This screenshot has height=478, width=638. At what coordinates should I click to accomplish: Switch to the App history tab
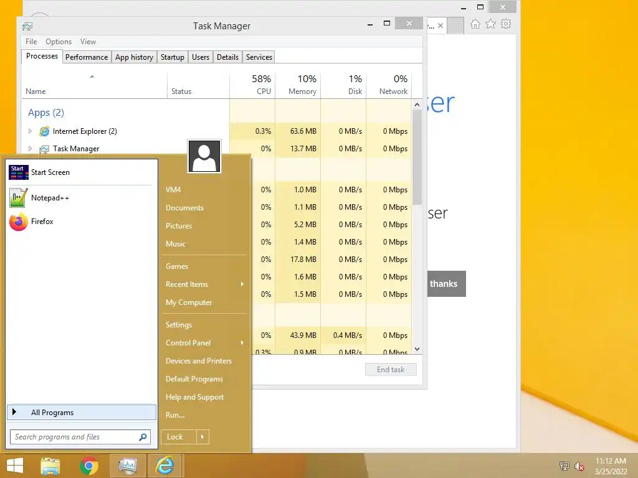(135, 57)
